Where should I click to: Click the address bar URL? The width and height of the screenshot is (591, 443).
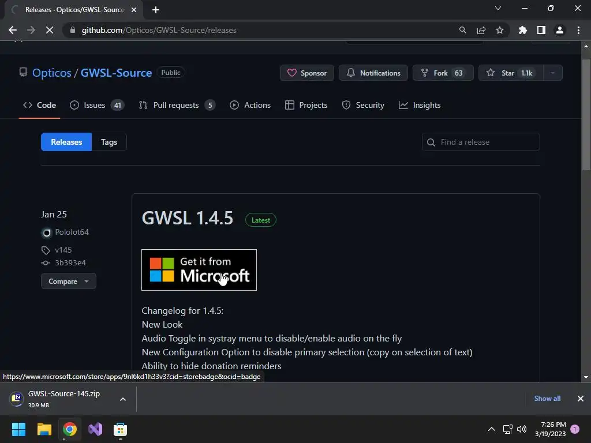[x=159, y=30]
